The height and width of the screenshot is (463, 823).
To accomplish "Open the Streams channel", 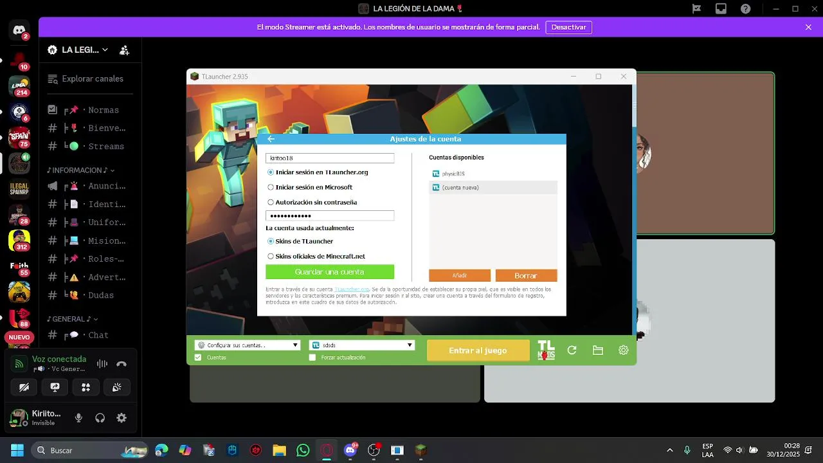I will click(x=90, y=146).
